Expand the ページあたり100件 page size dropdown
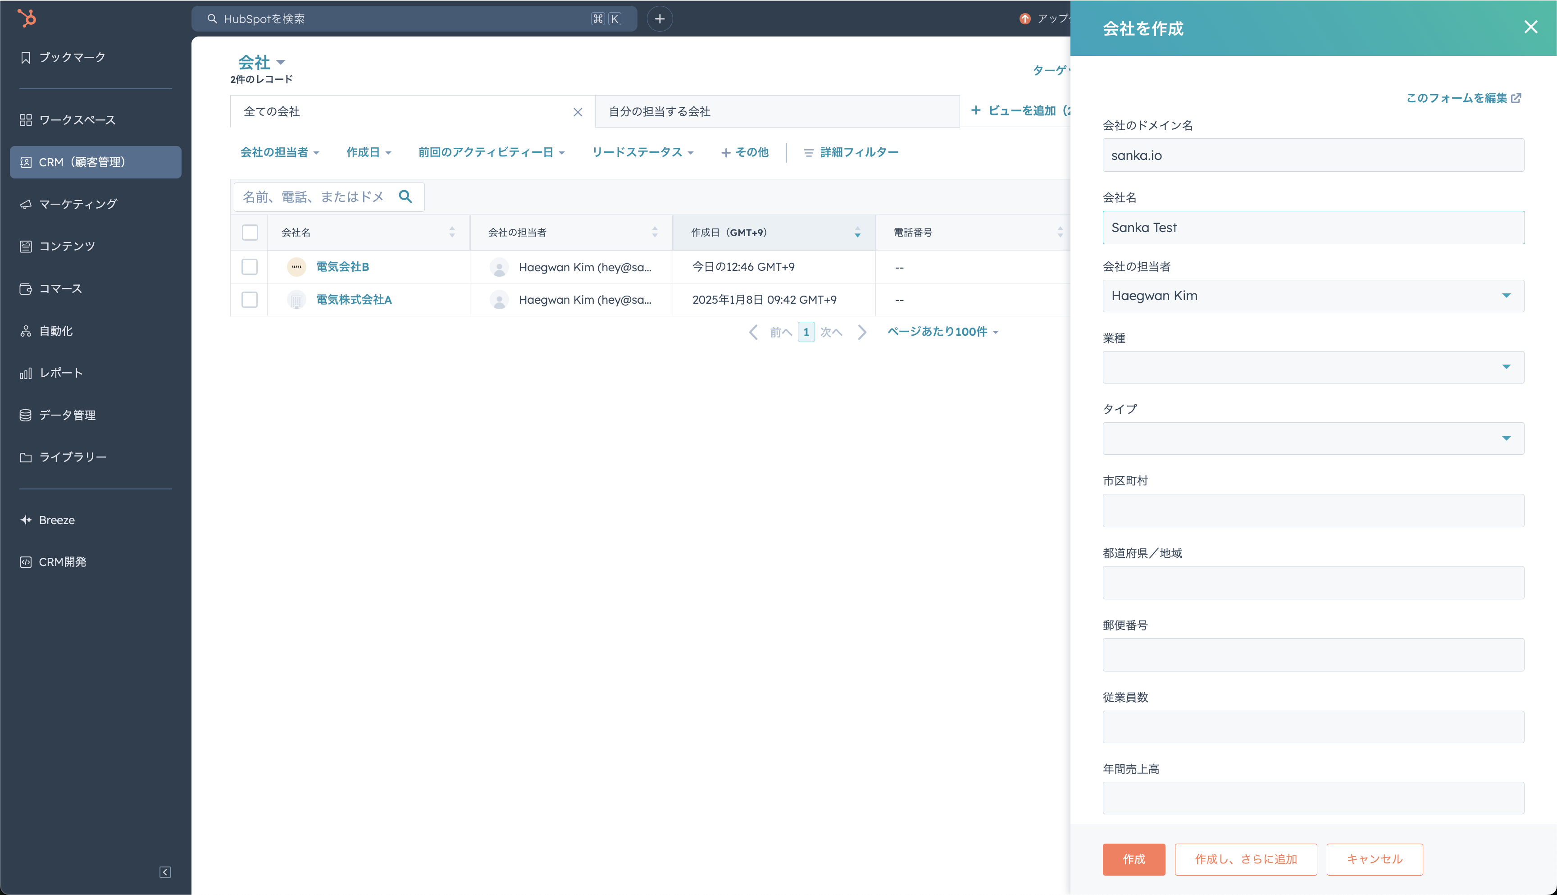Viewport: 1557px width, 895px height. click(x=942, y=332)
